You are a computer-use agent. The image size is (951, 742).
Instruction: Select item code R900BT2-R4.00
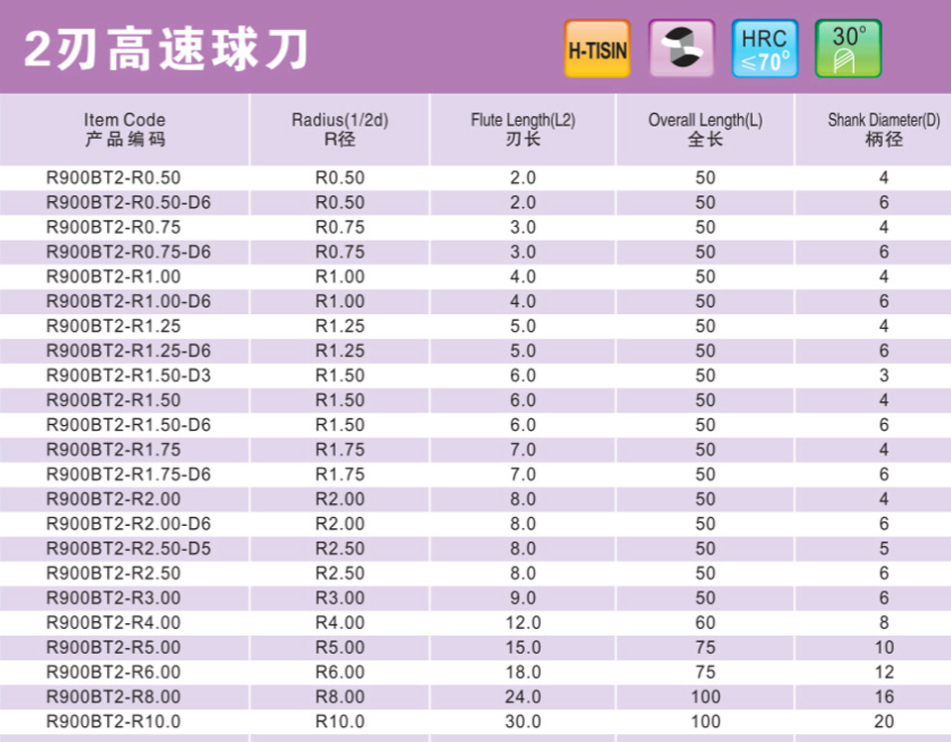coord(114,623)
